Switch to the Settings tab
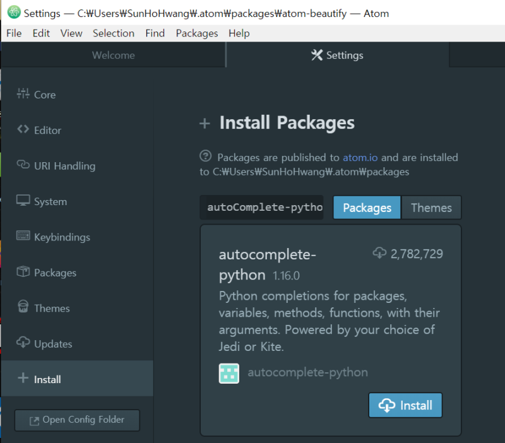 click(x=338, y=55)
